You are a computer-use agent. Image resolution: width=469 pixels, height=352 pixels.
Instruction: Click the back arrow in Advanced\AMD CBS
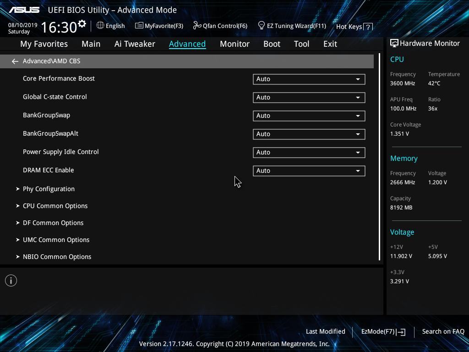(15, 61)
